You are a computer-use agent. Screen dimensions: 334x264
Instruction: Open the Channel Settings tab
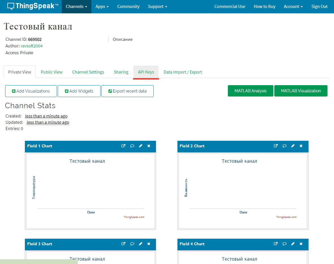click(88, 72)
